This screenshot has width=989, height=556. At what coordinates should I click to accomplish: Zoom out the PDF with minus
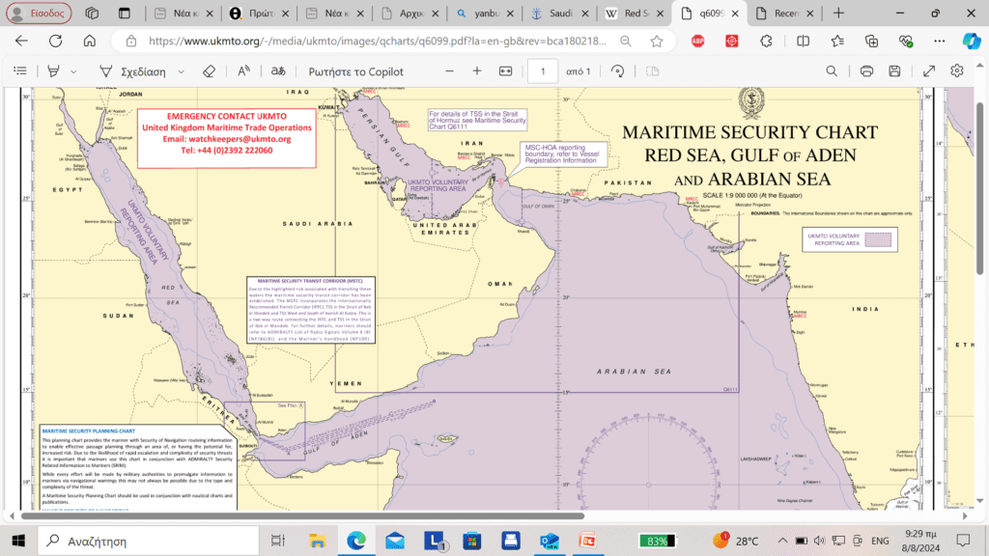tap(449, 71)
